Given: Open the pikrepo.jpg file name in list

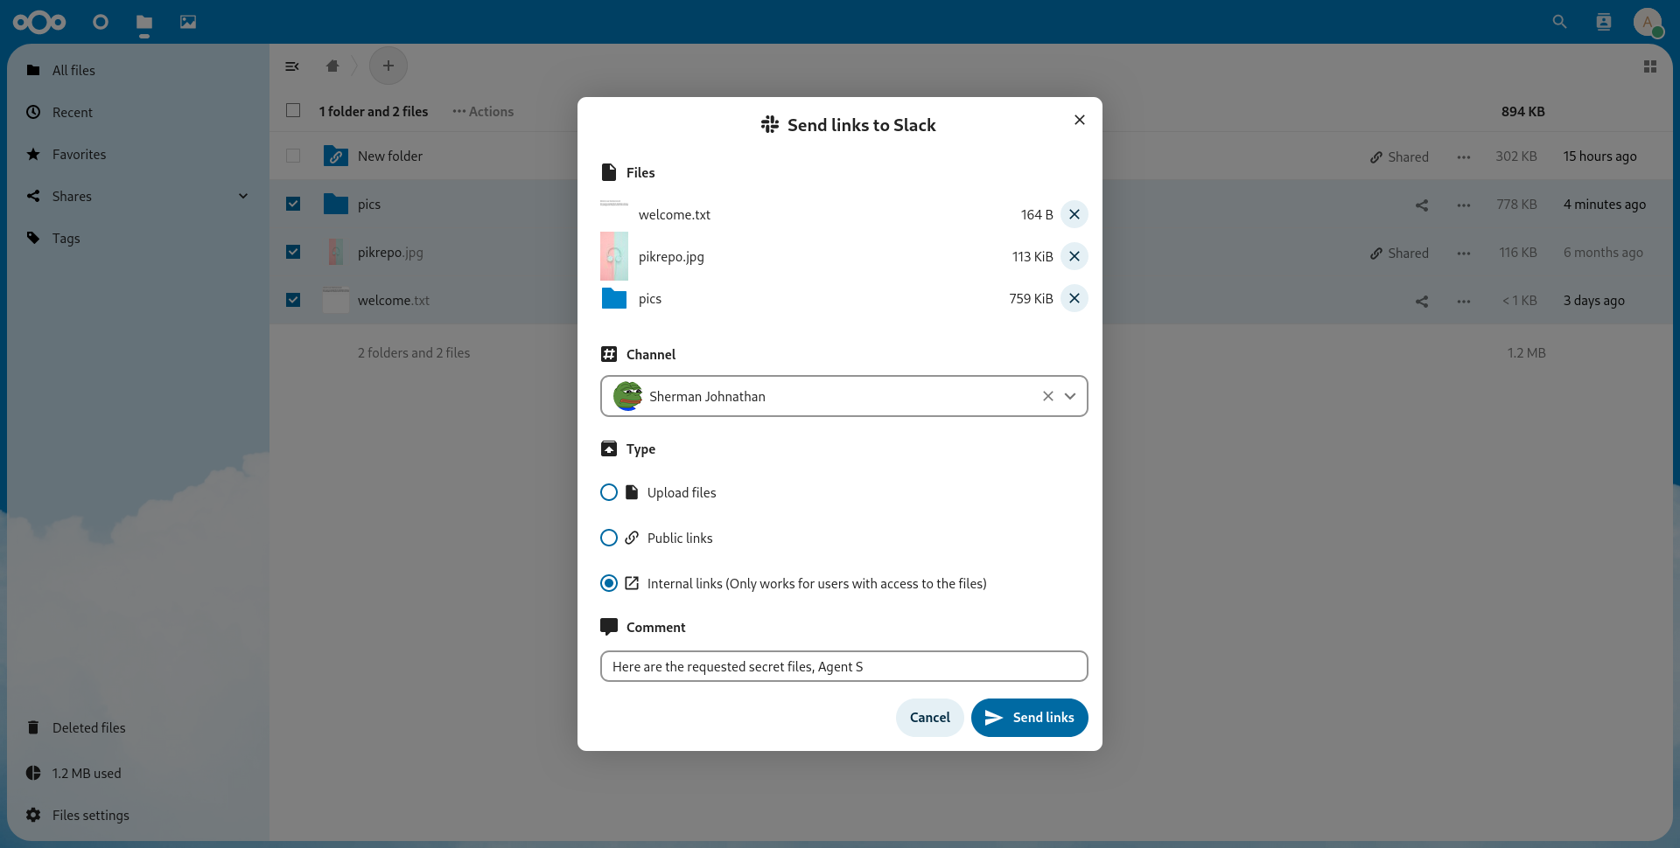Looking at the screenshot, I should pos(390,252).
